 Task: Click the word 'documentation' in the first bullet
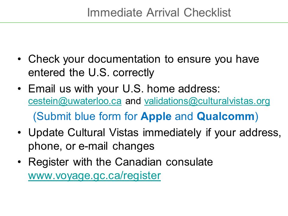124,59
